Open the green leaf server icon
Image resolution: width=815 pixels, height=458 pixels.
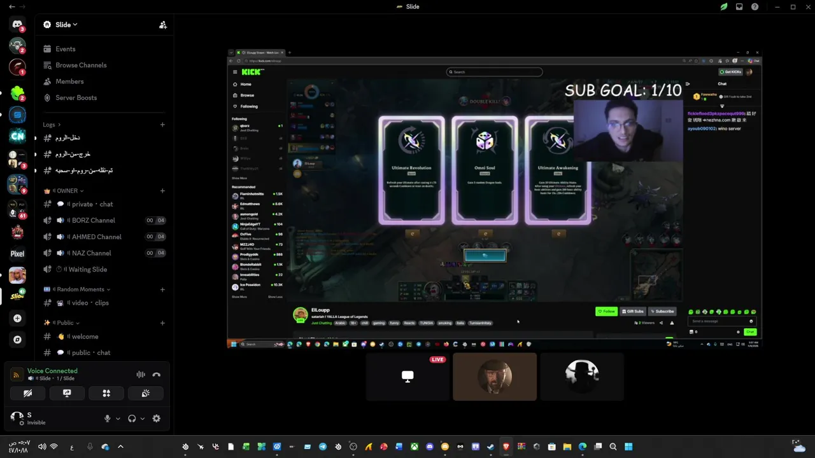pyautogui.click(x=17, y=94)
